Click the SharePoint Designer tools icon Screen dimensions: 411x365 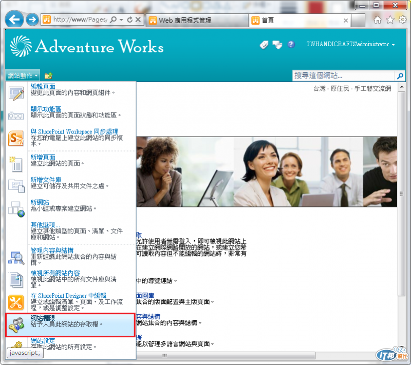(x=16, y=302)
